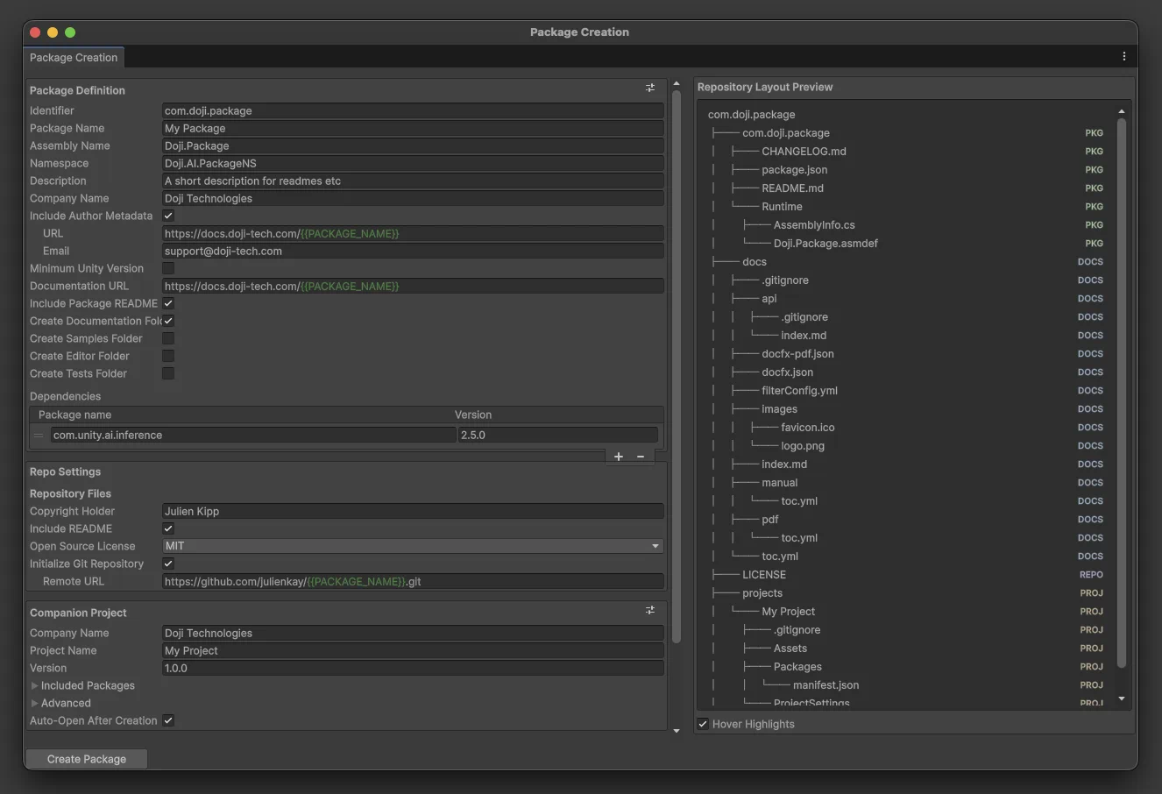Click the preview scroll-up arrow
The height and width of the screenshot is (794, 1162).
[1122, 111]
